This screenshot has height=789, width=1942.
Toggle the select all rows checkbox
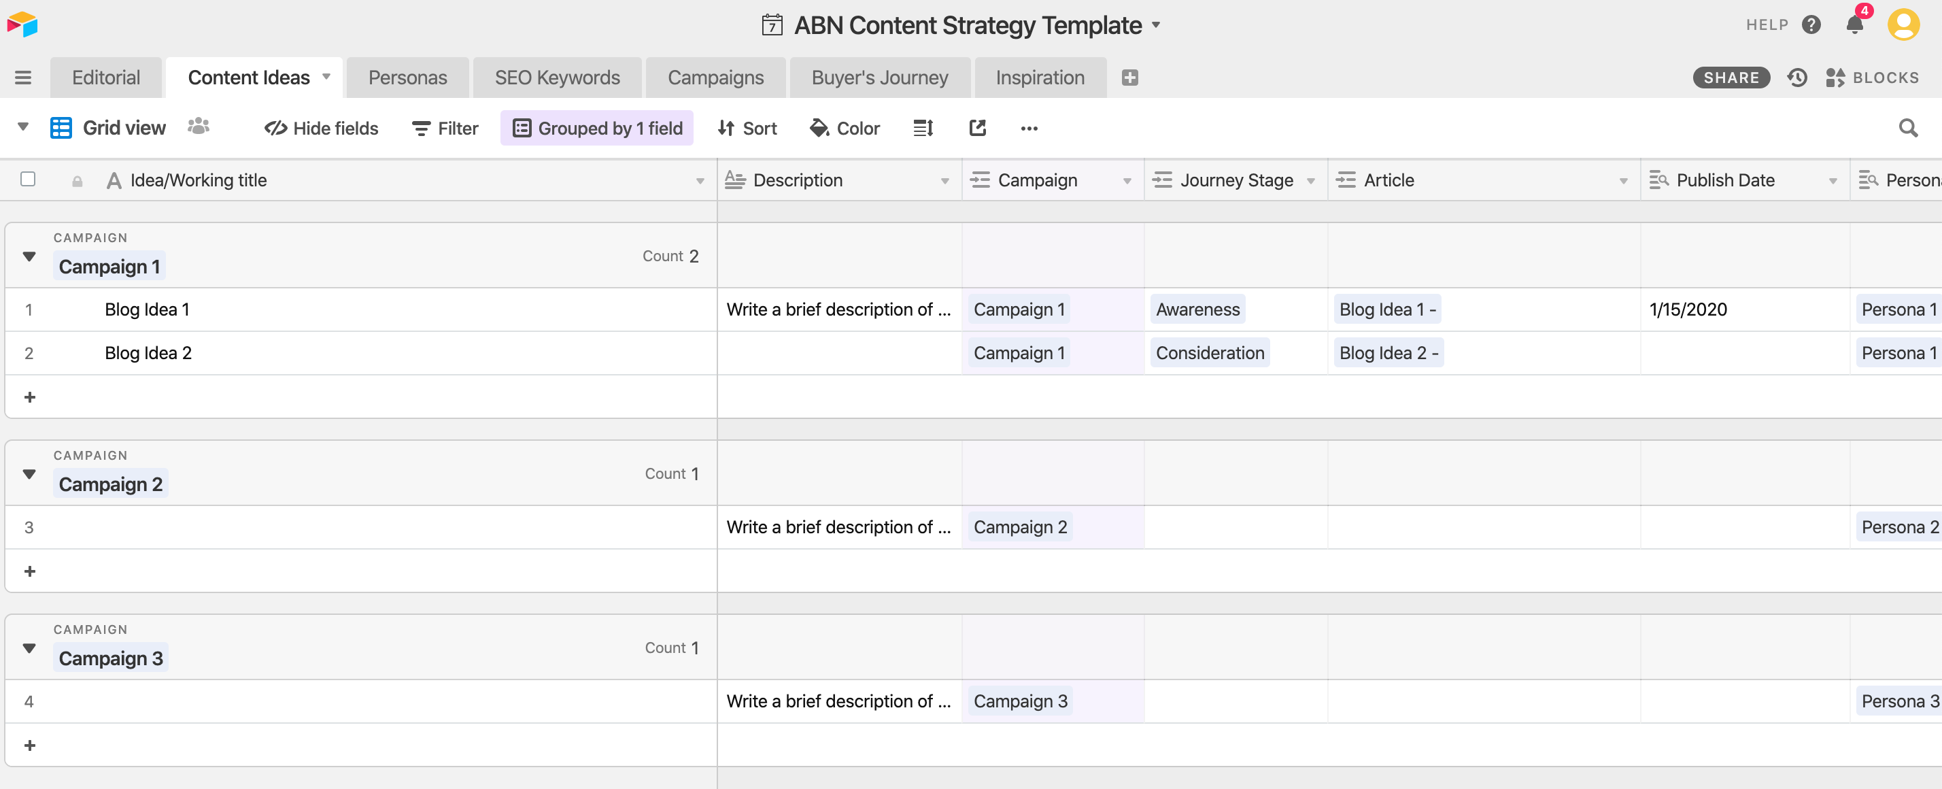(x=28, y=179)
